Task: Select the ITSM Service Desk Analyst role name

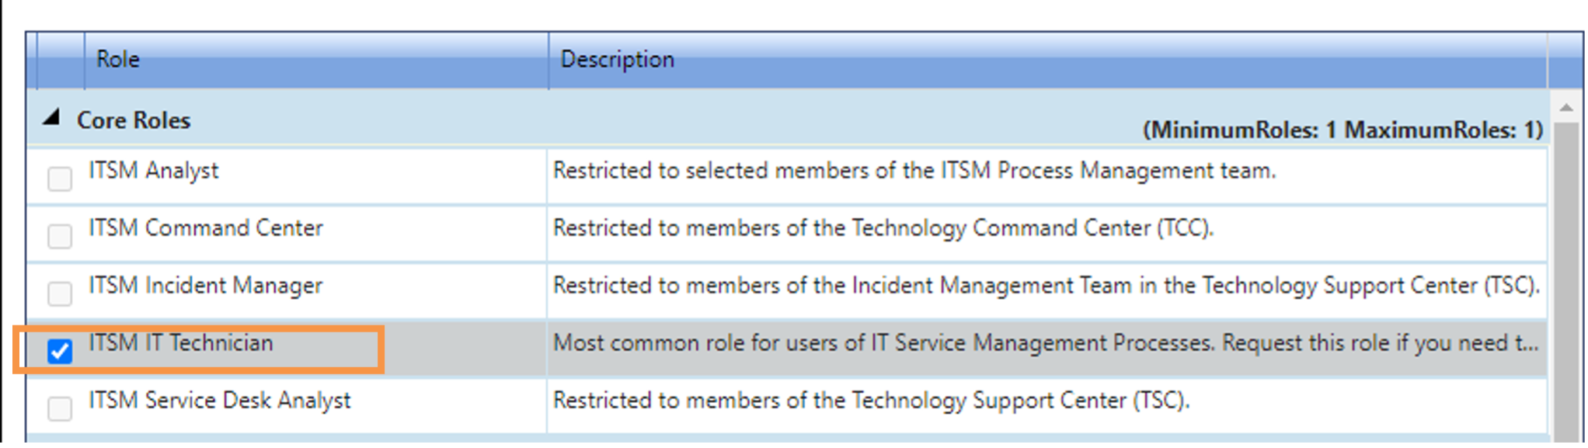Action: [x=220, y=401]
